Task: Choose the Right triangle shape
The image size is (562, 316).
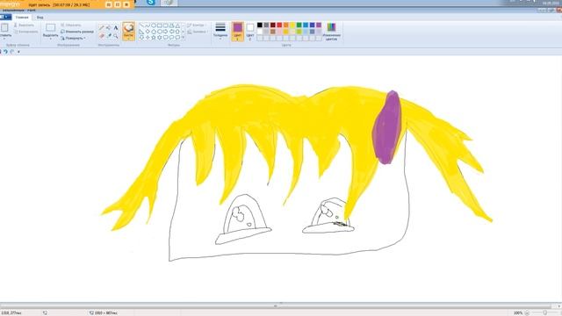Action: [141, 32]
